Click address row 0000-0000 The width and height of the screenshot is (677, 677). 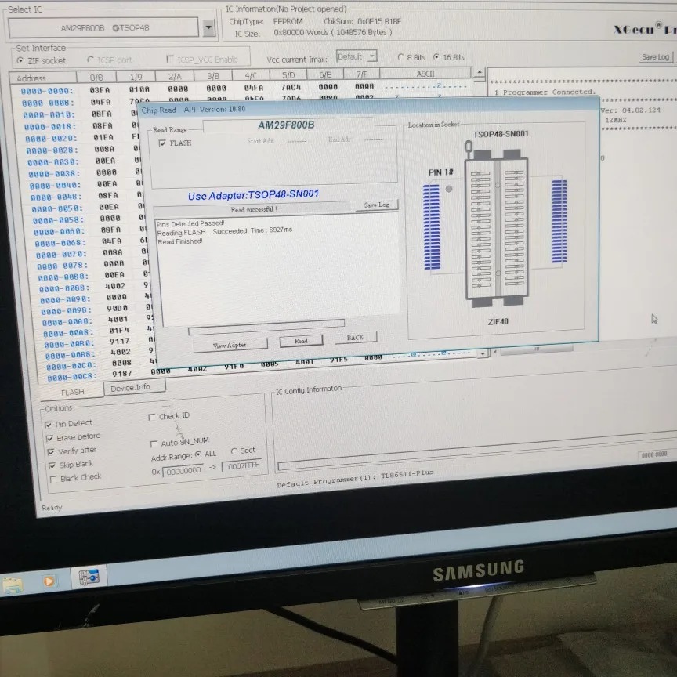pyautogui.click(x=47, y=91)
